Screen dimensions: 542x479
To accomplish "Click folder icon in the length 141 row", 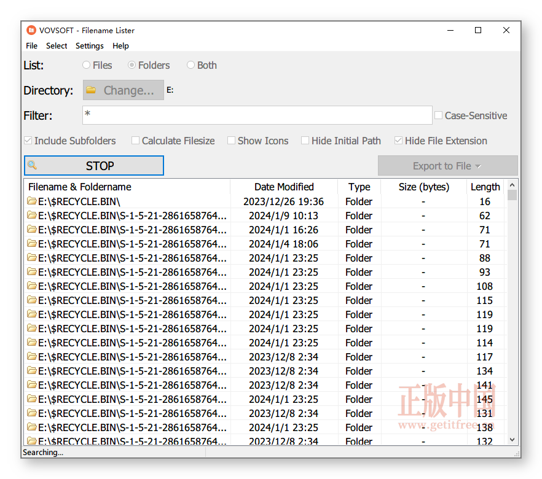I will (x=32, y=384).
